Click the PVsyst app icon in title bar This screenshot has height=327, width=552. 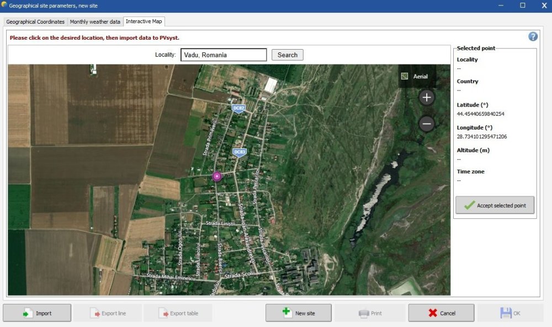(x=4, y=5)
